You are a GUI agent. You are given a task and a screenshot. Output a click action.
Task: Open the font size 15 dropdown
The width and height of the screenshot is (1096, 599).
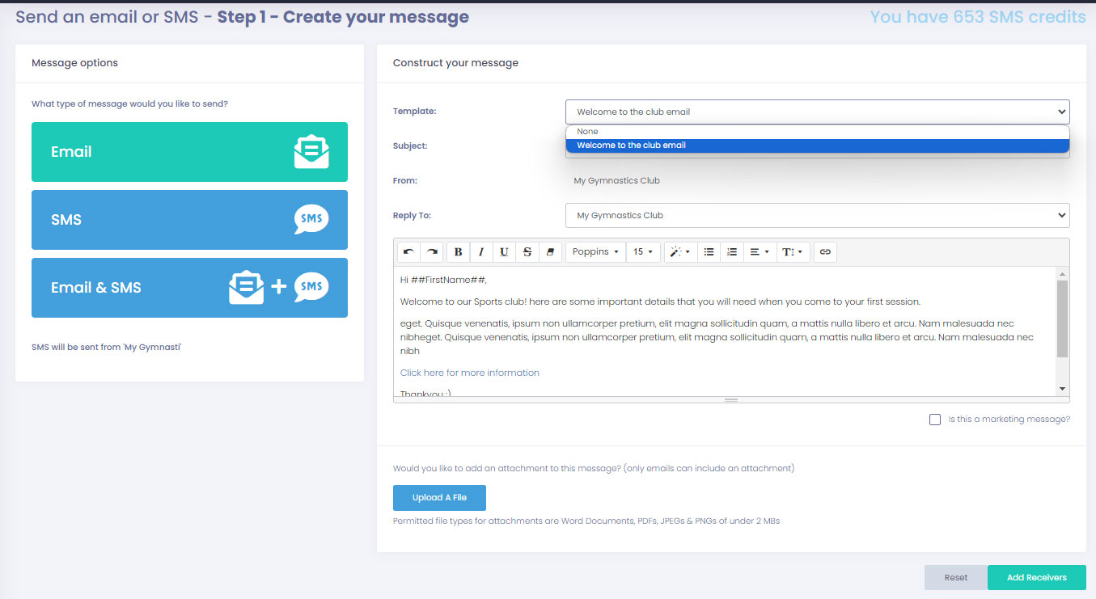644,252
